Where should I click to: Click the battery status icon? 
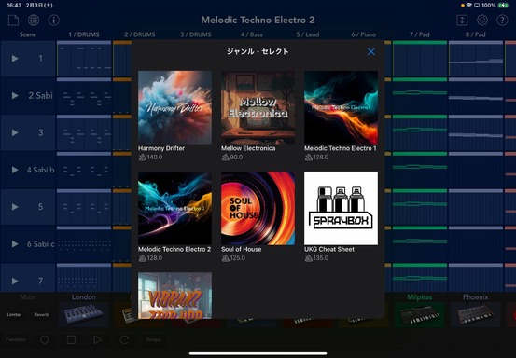(503, 6)
